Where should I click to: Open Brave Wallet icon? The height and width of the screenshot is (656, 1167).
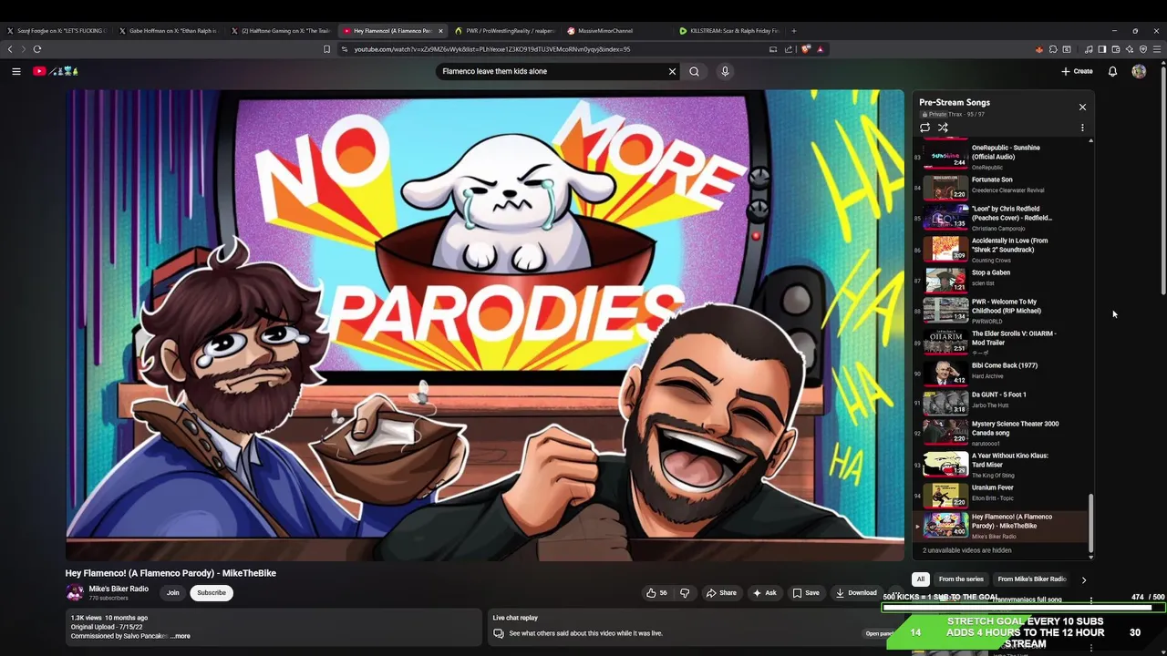coord(1115,49)
